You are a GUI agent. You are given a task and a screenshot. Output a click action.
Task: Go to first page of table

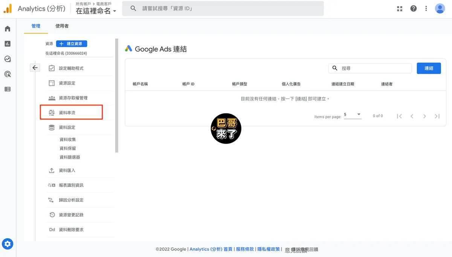point(399,116)
